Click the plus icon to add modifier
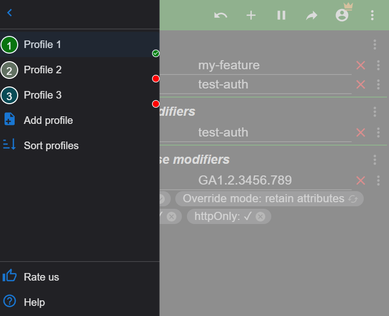 [x=251, y=15]
